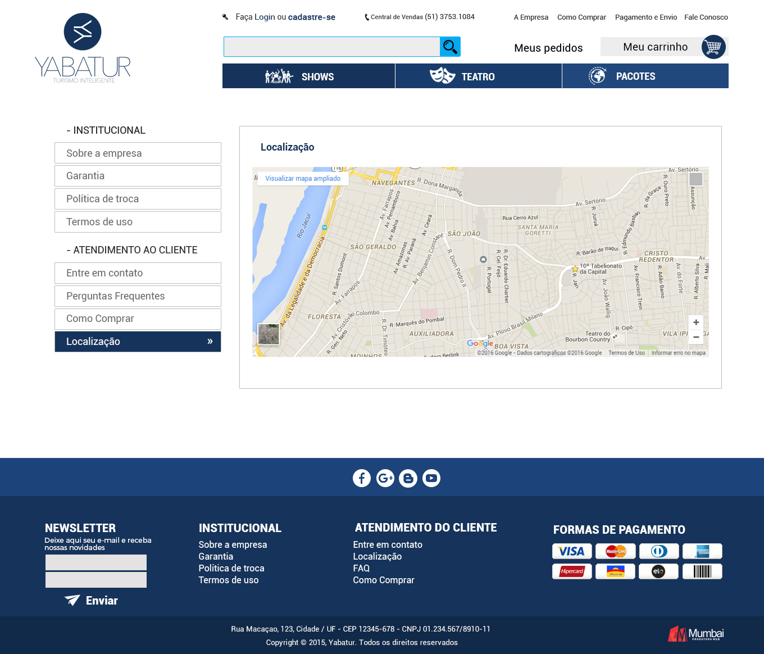Focus the search input field
The height and width of the screenshot is (654, 764).
click(331, 47)
